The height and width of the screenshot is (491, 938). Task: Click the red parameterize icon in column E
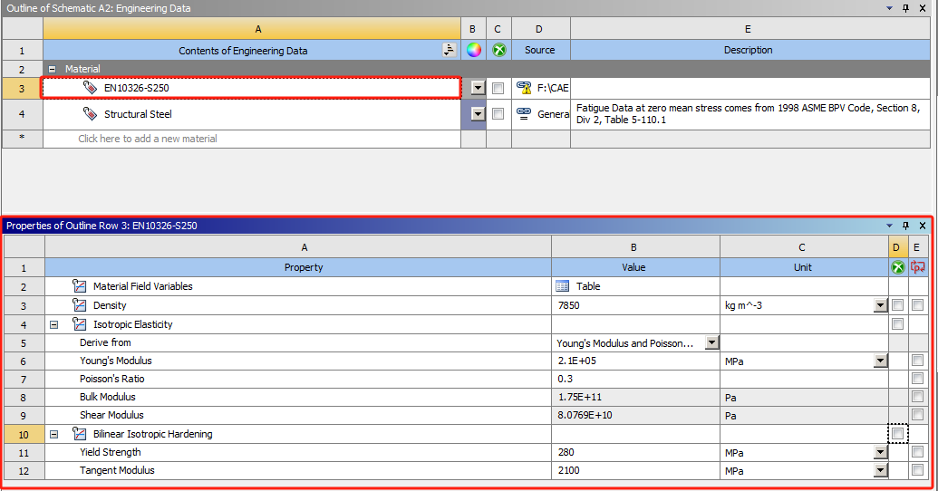(918, 267)
